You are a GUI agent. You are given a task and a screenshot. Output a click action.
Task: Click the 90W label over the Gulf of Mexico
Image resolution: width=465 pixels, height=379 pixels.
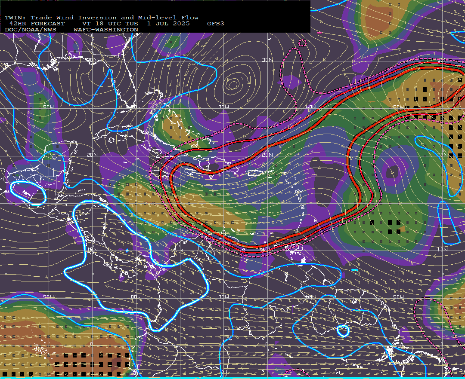(x=48, y=107)
